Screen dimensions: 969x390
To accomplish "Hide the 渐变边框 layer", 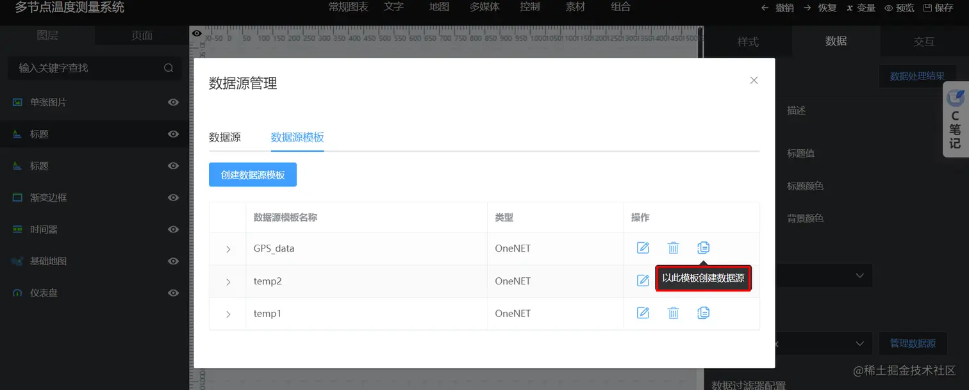I will click(x=173, y=198).
